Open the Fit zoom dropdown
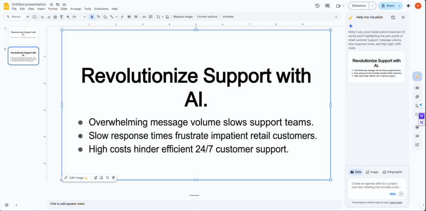The height and width of the screenshot is (211, 426). pyautogui.click(x=79, y=17)
